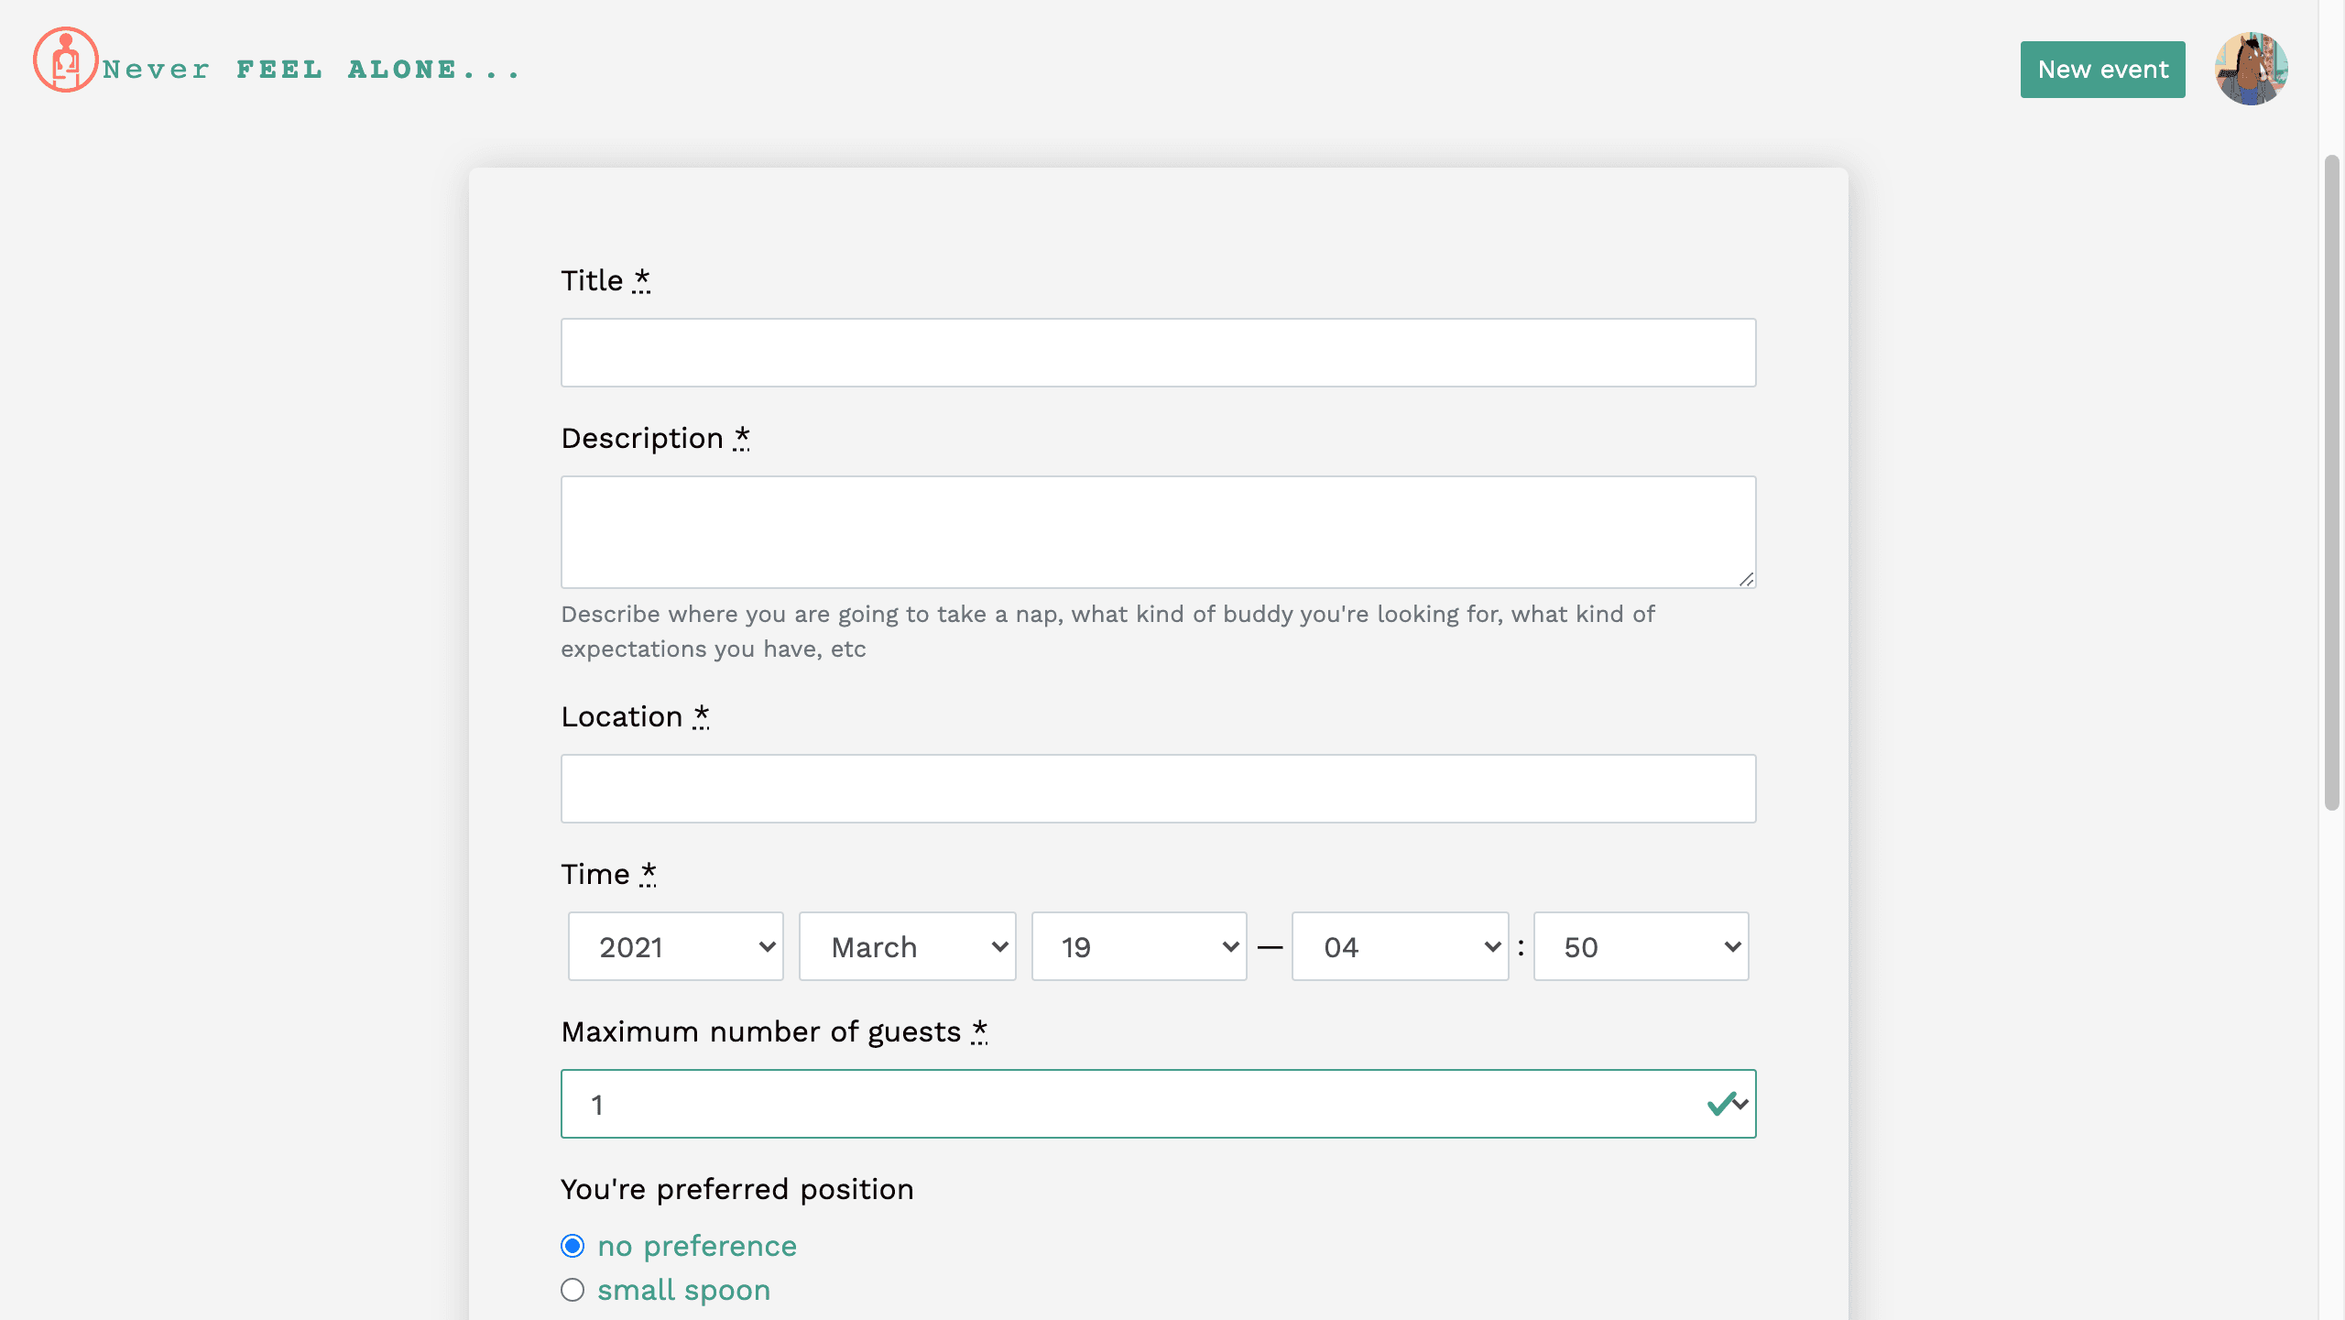Click the page vertical scrollbar
This screenshot has height=1320, width=2345.
coord(2331,483)
